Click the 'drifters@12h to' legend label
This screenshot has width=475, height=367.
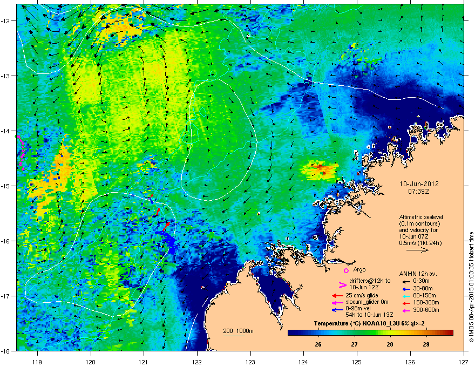coord(370,281)
